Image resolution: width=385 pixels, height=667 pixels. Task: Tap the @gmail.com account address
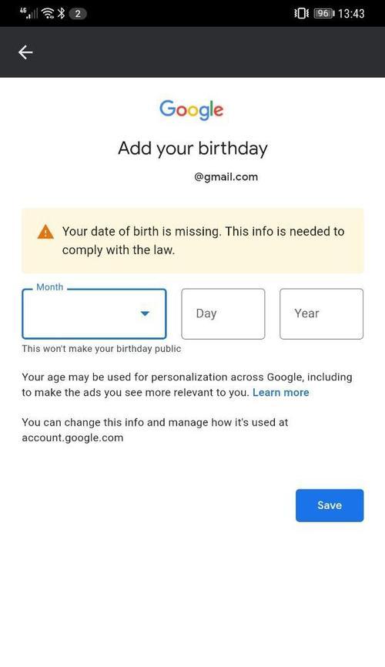pos(226,177)
